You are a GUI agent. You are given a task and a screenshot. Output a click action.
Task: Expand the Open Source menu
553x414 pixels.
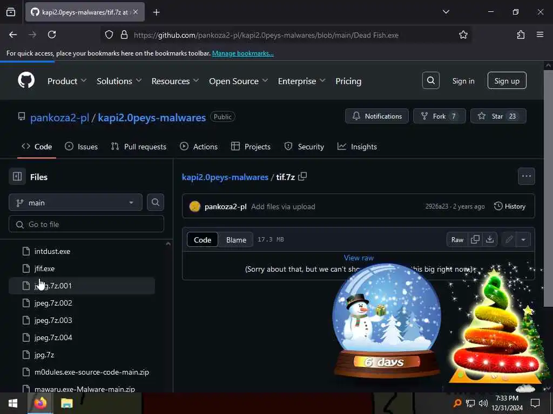point(238,81)
